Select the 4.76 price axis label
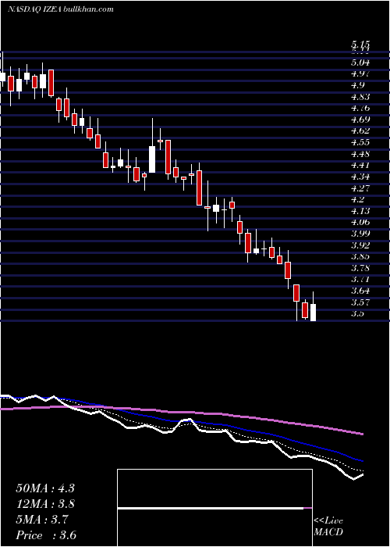390x547 pixels. [360, 108]
